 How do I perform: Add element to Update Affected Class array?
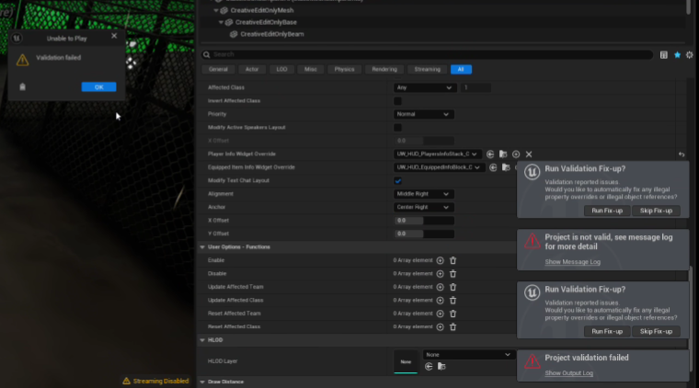pyautogui.click(x=440, y=301)
